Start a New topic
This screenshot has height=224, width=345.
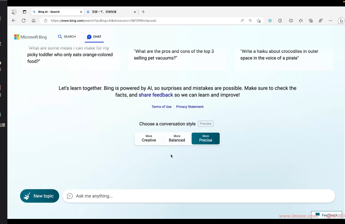pyautogui.click(x=40, y=196)
